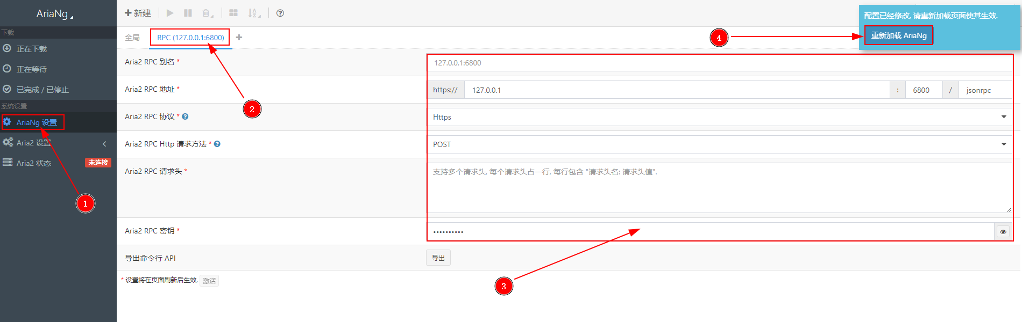Viewport: 1022px width, 322px height.
Task: Click the start download play icon
Action: coord(170,13)
